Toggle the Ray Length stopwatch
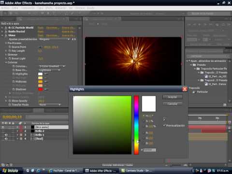Screen dimensions: 232x174 point(10,51)
